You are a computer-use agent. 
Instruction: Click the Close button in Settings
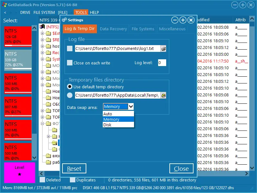point(181,169)
